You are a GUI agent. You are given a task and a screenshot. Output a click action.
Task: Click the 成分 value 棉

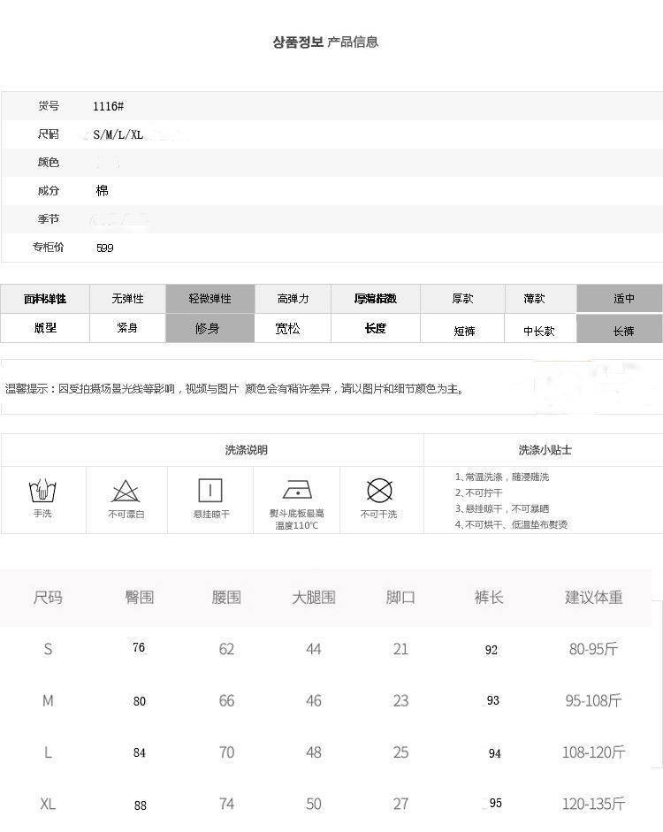click(102, 190)
